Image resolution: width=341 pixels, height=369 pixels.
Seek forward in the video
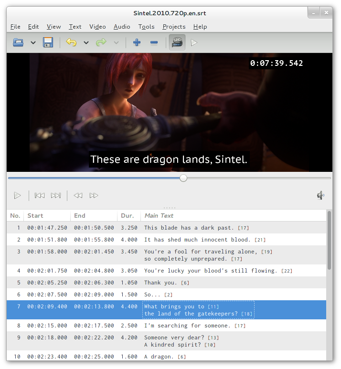94,196
